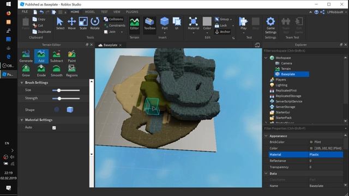The height and width of the screenshot is (196, 349).
Task: Close the Terrain Editor panel
Action: point(91,45)
